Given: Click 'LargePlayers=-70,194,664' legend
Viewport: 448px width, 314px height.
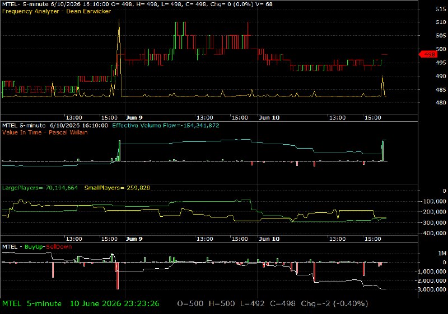Looking at the screenshot, I should pyautogui.click(x=40, y=188).
